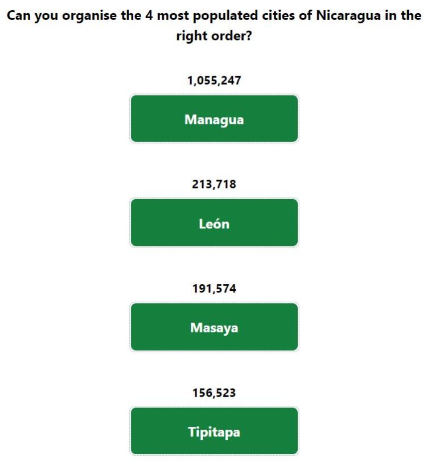Pick the Masaya green tile
This screenshot has width=427, height=461.
coord(214,327)
